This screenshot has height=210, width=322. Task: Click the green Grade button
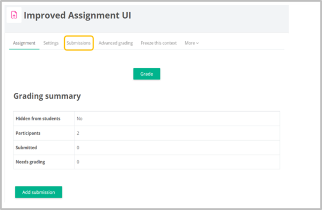point(147,74)
